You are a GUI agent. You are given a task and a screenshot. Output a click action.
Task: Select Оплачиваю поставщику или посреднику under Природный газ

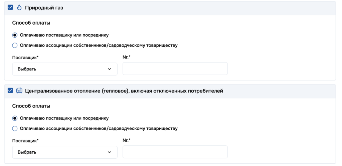(15, 35)
